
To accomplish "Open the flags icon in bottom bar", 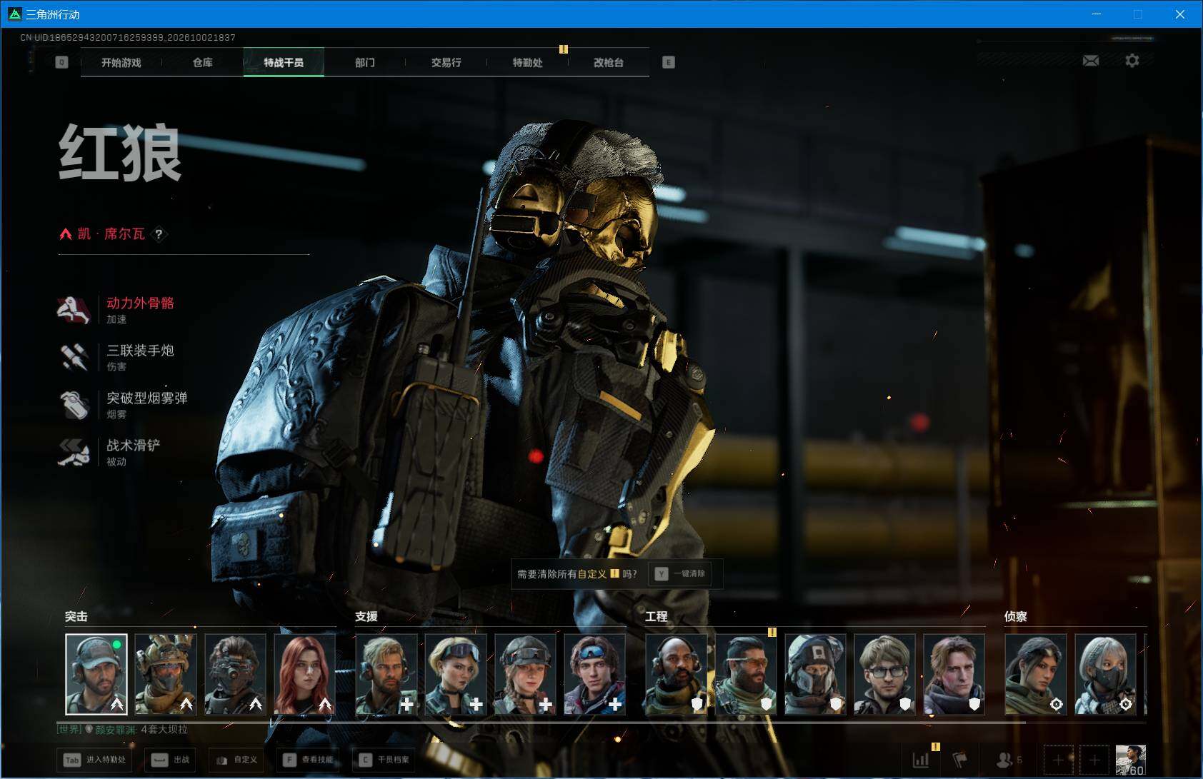I will (960, 760).
